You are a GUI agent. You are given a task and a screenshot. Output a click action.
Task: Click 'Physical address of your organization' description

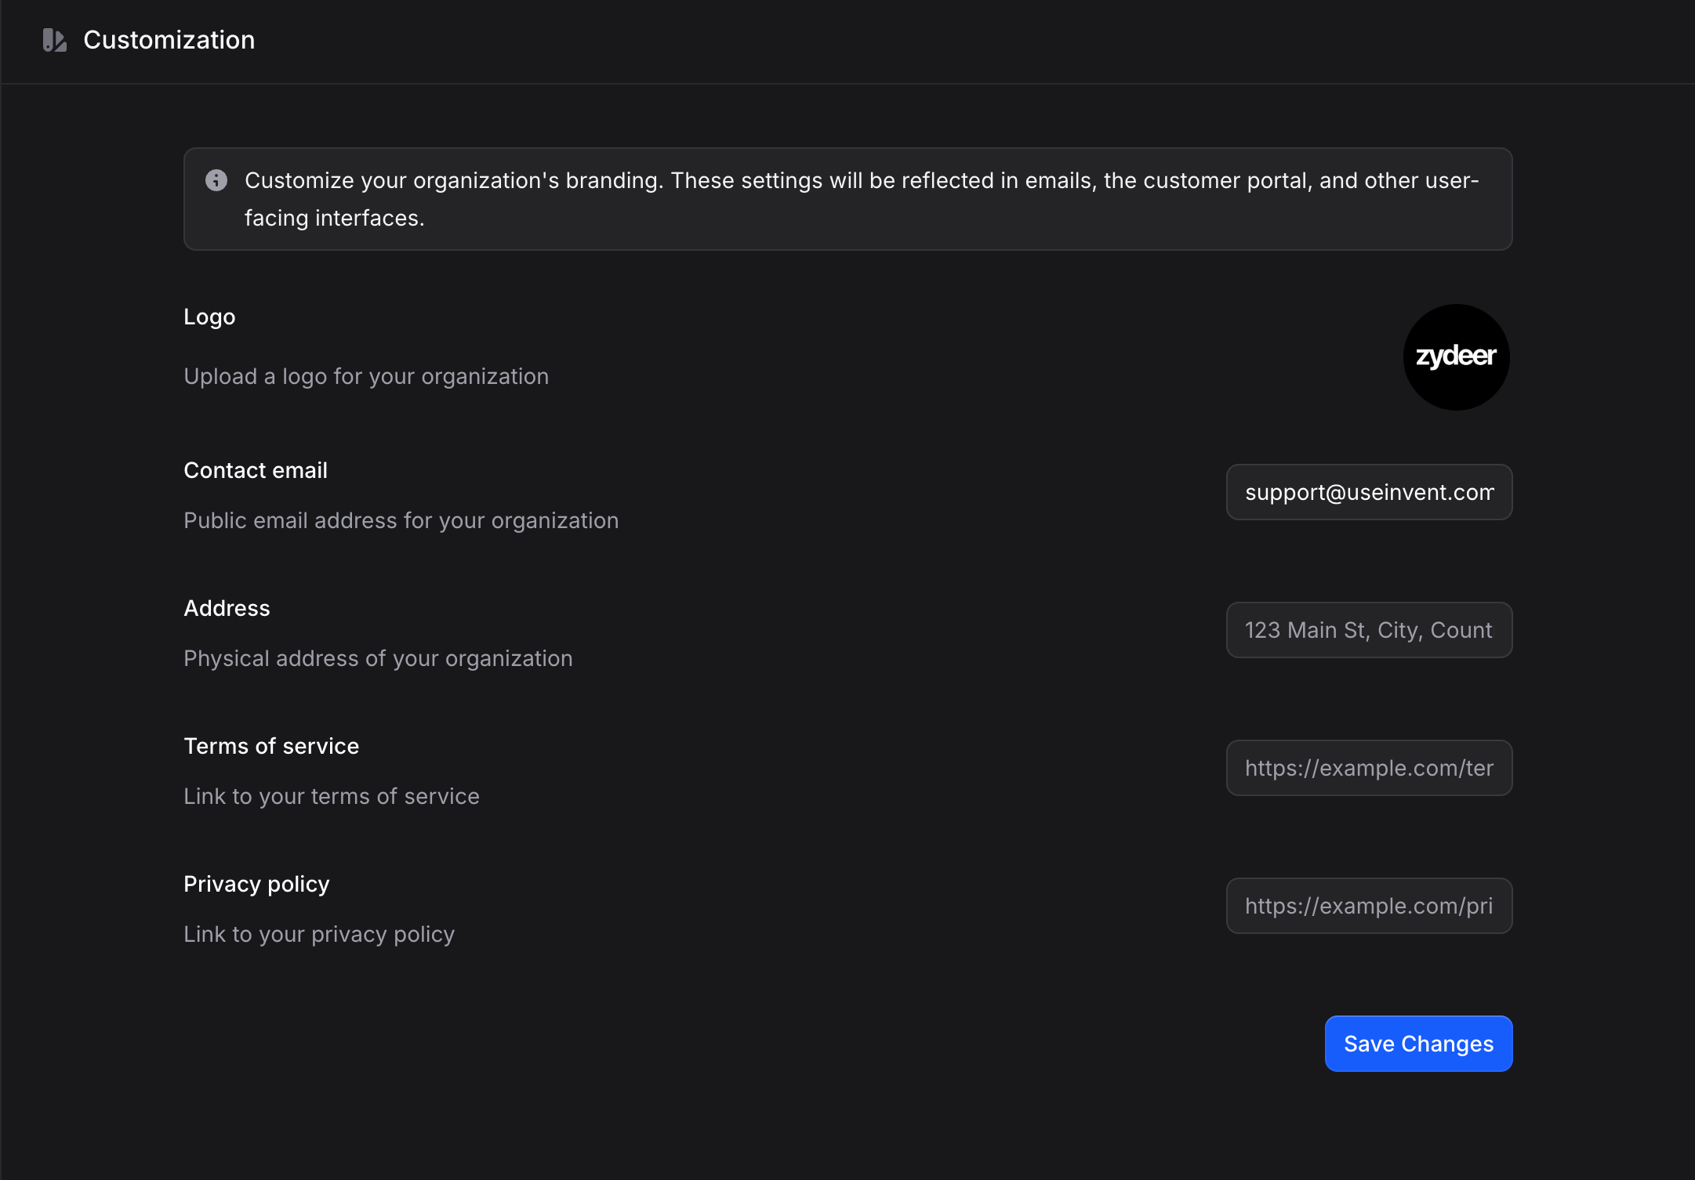point(378,658)
